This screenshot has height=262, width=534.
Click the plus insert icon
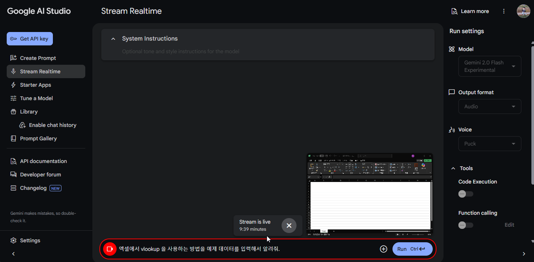tap(384, 249)
